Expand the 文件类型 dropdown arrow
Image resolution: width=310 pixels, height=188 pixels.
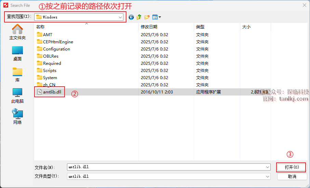268,176
